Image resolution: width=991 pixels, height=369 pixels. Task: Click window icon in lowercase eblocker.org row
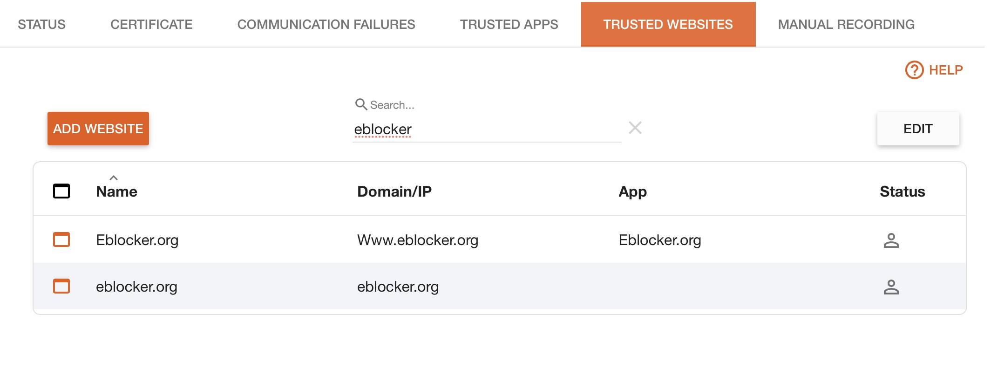click(x=61, y=286)
